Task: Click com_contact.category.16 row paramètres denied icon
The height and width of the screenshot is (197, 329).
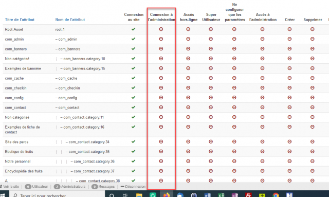Action: pyautogui.click(x=234, y=127)
